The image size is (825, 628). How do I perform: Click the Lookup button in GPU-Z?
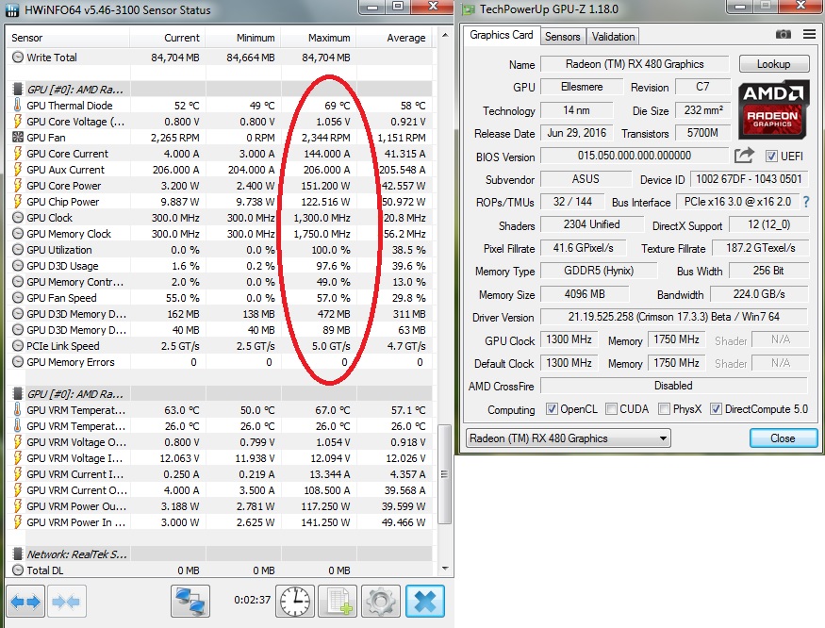point(774,64)
